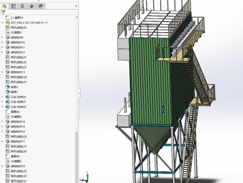This screenshot has height=183, width=243.
Task: Expand the 结构构件10 node
Action: coord(2,42)
